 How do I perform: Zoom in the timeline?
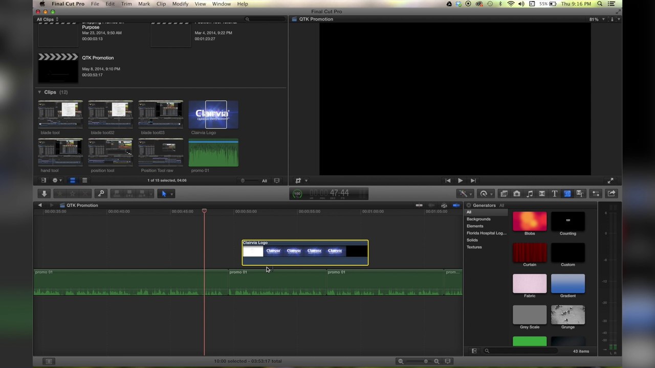tap(436, 361)
